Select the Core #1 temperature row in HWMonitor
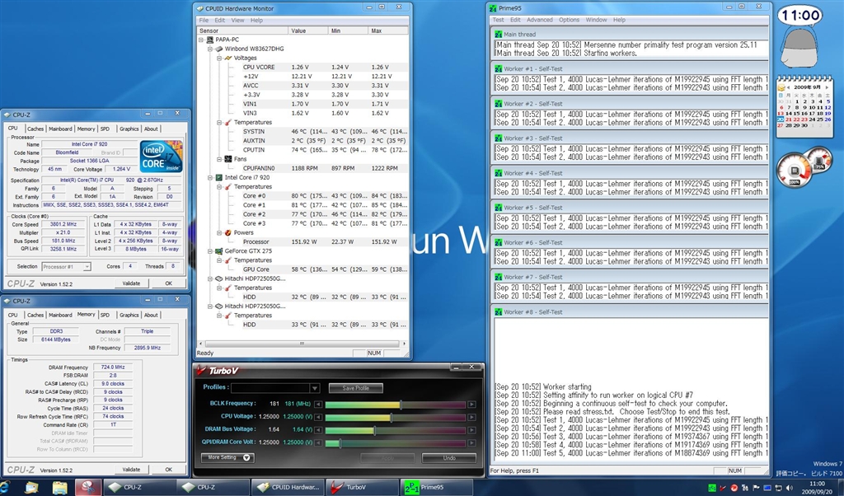This screenshot has height=496, width=844. tap(325, 205)
